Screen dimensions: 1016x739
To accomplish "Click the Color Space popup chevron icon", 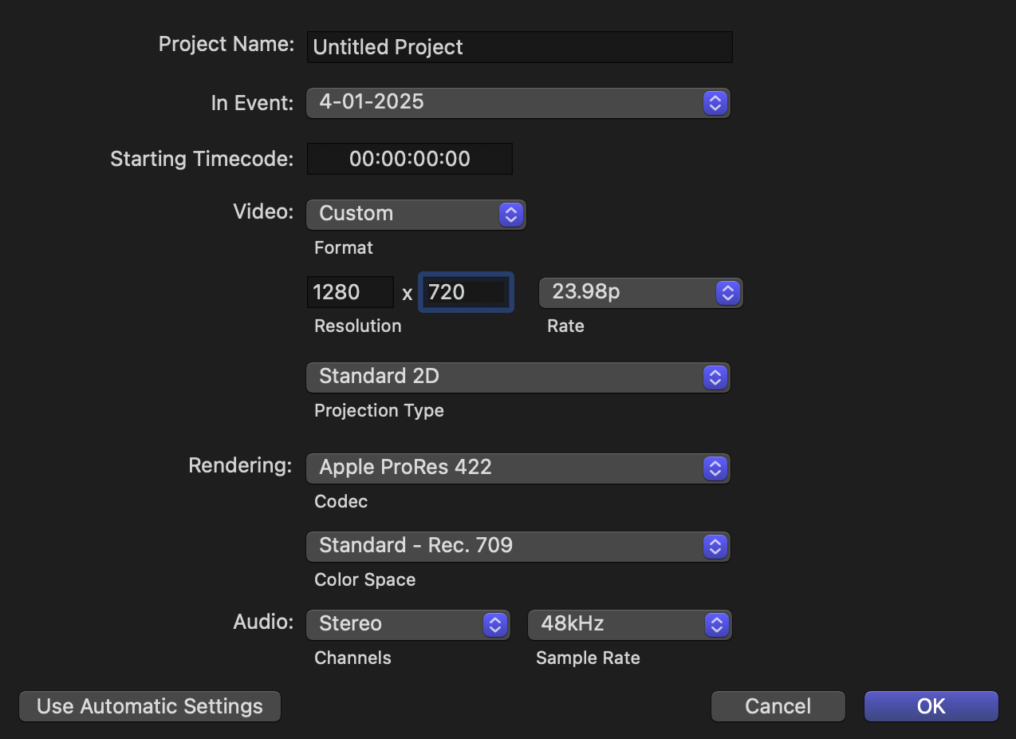I will click(x=715, y=546).
